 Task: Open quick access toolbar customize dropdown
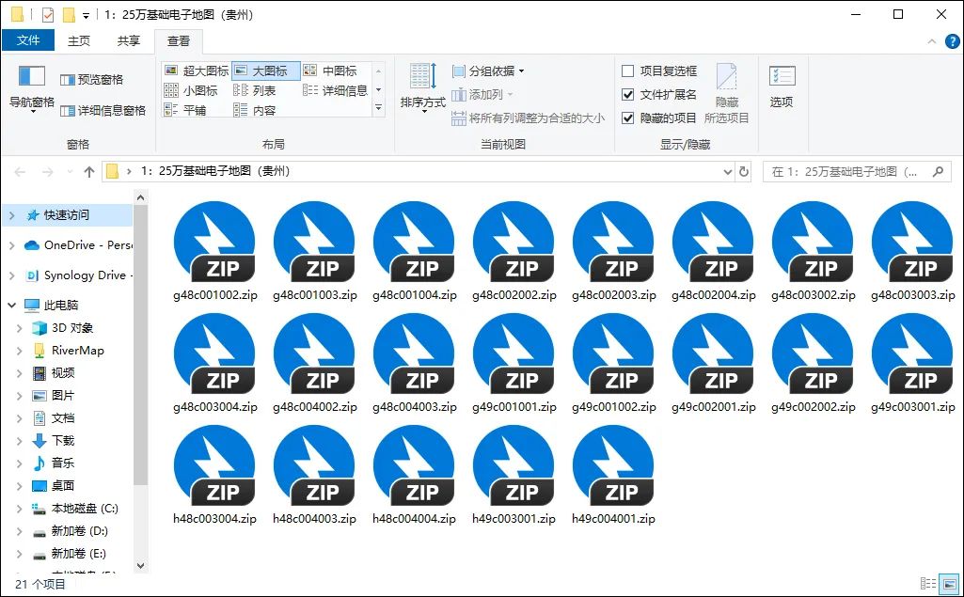tap(87, 15)
